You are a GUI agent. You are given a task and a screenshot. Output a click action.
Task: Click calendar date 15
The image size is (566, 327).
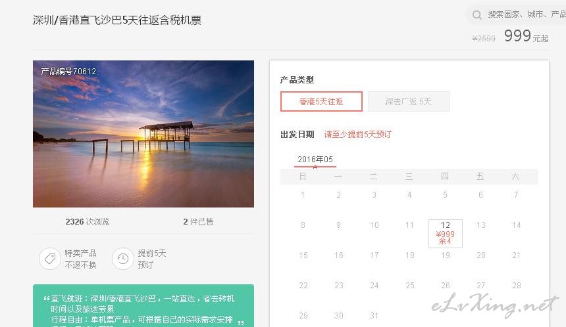pos(303,255)
